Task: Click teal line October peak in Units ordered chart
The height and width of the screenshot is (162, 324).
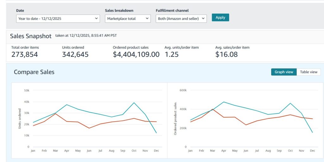Action: (x=134, y=103)
